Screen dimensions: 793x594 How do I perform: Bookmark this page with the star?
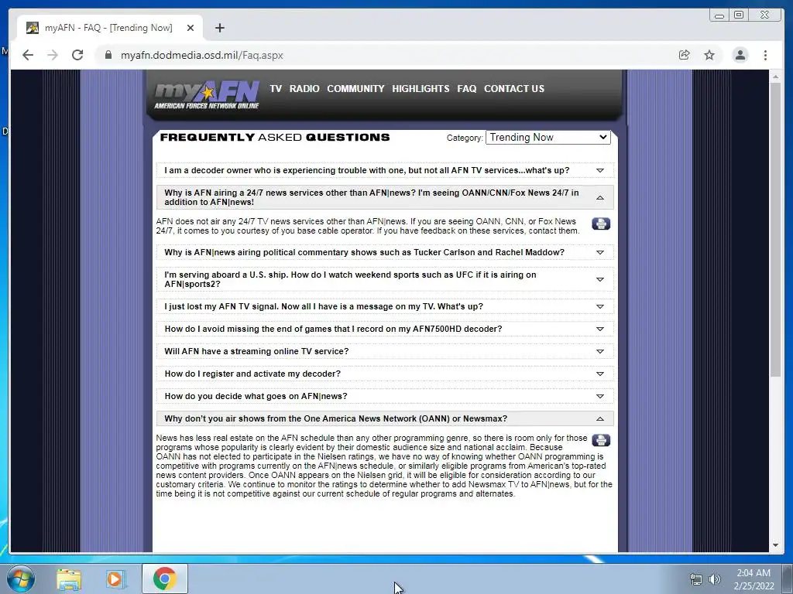(x=709, y=55)
